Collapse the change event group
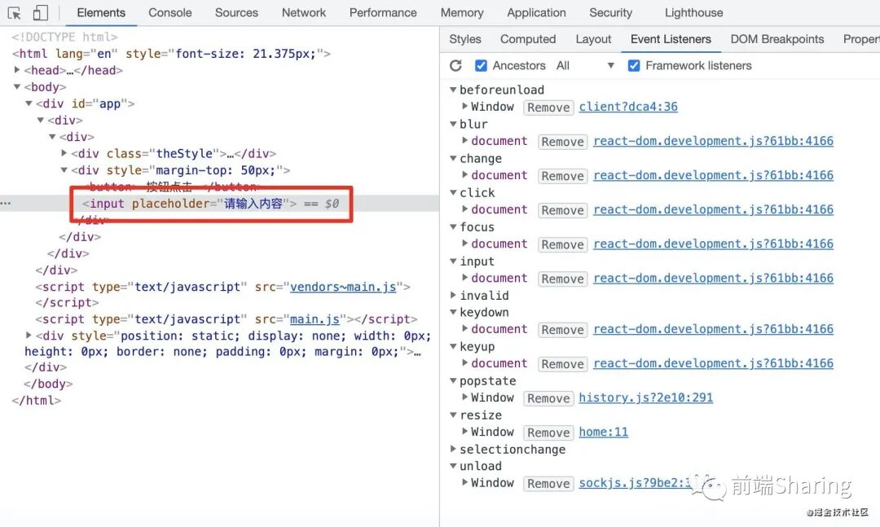The image size is (880, 527). point(453,158)
